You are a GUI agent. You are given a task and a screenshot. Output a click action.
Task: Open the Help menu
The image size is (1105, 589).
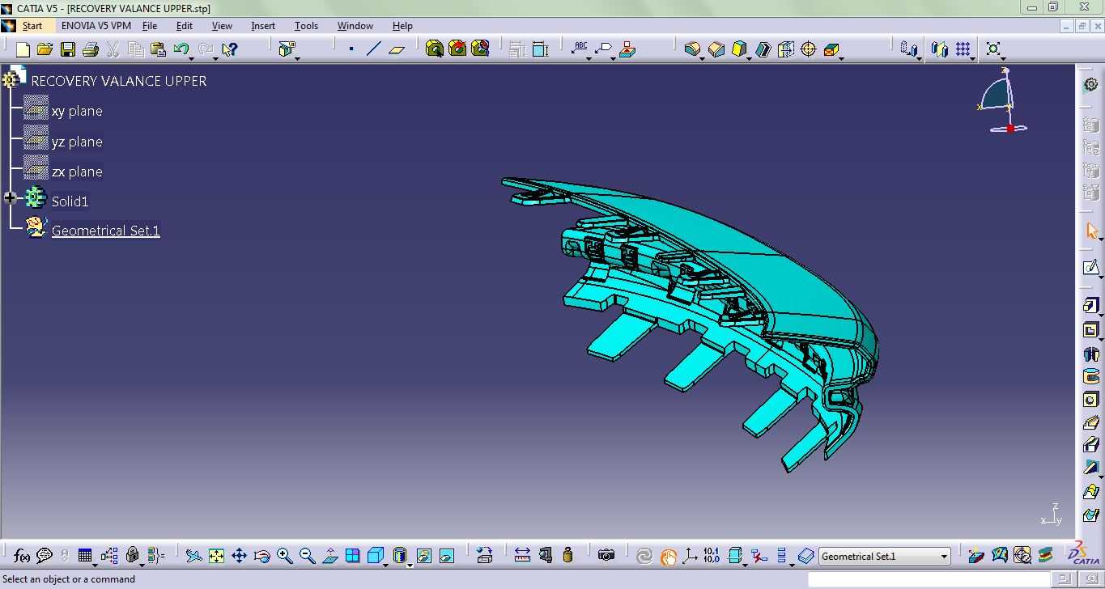[402, 26]
